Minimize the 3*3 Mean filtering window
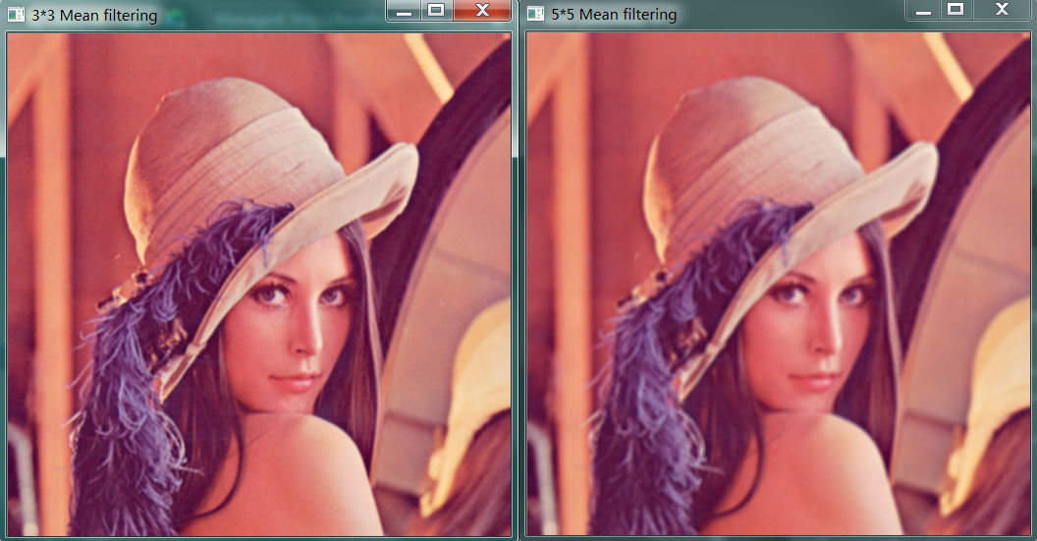 pos(404,11)
